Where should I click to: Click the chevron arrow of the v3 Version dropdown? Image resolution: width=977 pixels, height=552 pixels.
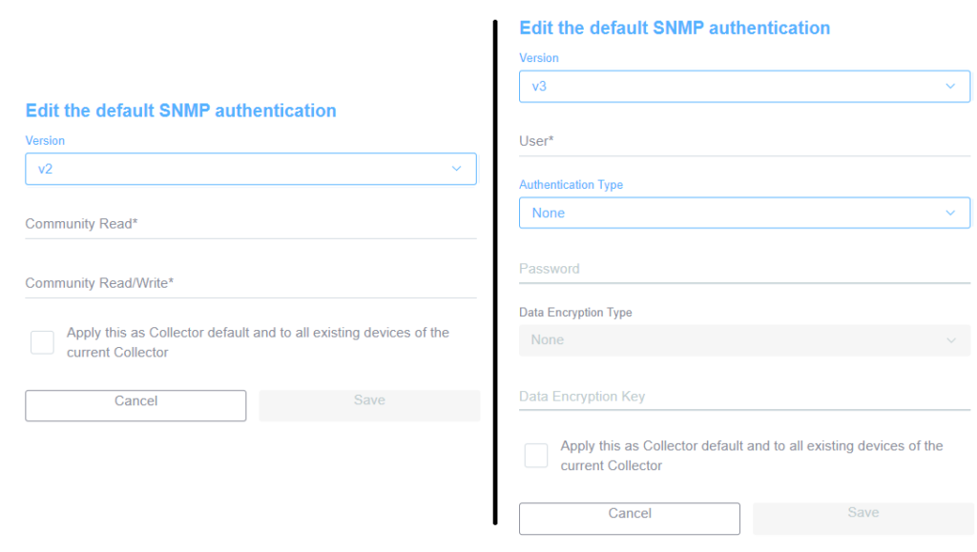pyautogui.click(x=950, y=86)
